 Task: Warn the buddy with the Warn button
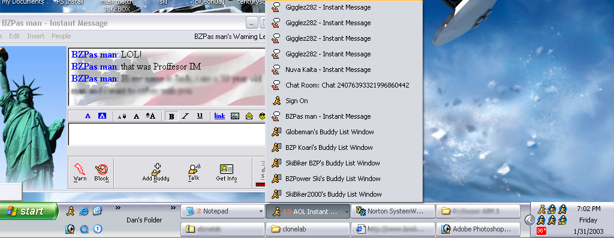80,173
